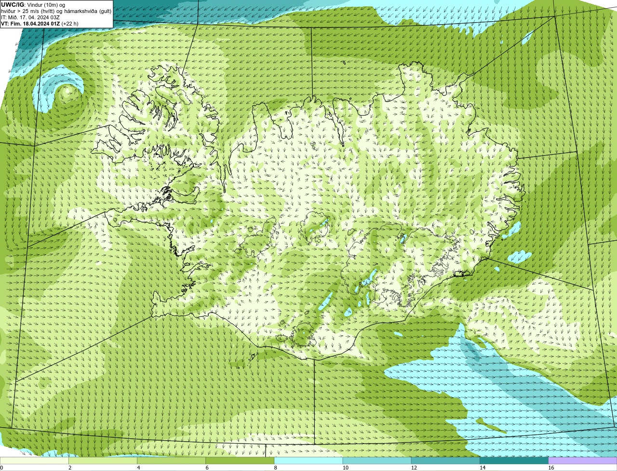617x471 pixels.
Task: Click the '14' label on the wind scale
Action: [x=483, y=468]
